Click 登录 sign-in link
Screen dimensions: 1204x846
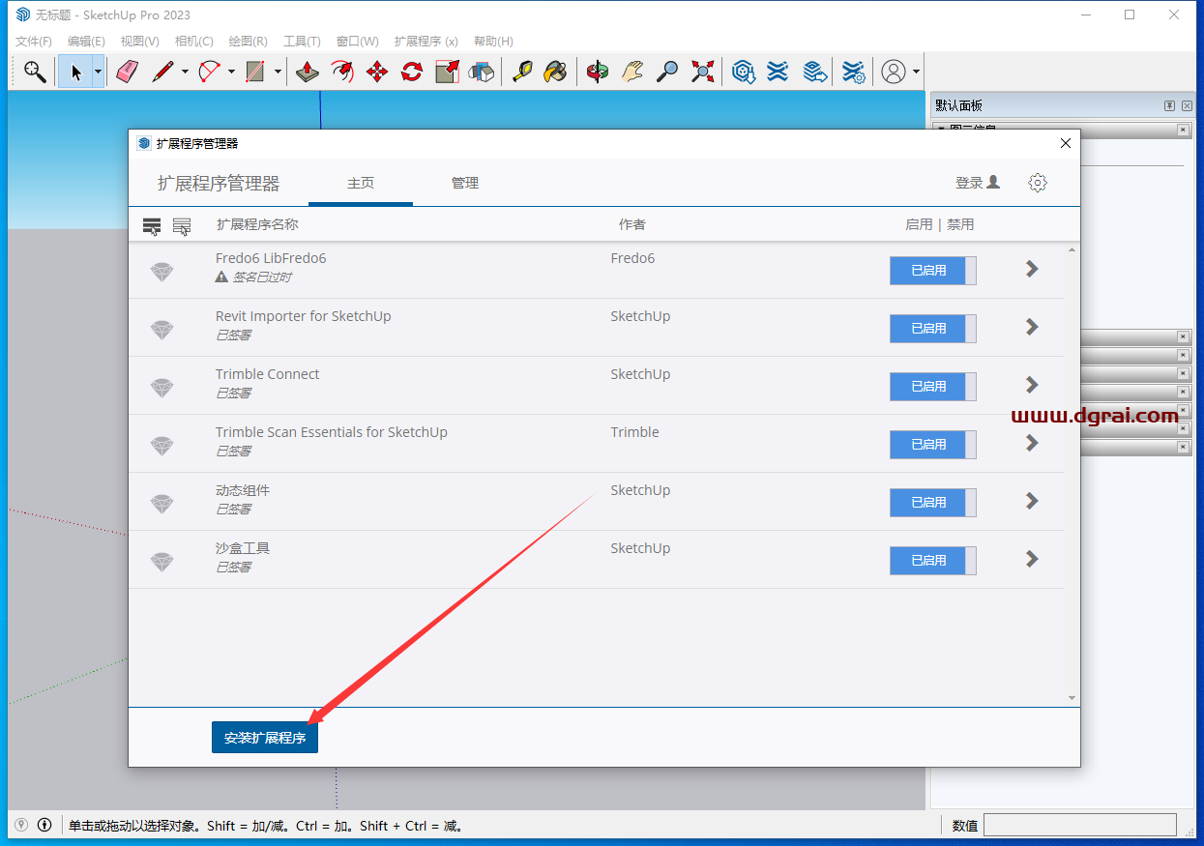[x=977, y=183]
